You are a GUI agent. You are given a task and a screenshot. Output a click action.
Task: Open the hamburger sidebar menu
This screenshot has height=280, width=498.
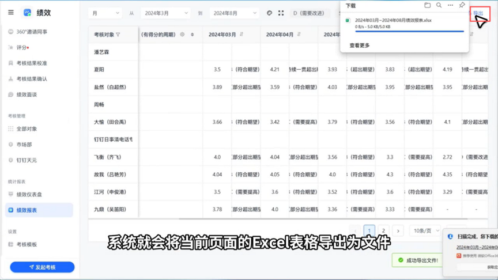(x=11, y=12)
